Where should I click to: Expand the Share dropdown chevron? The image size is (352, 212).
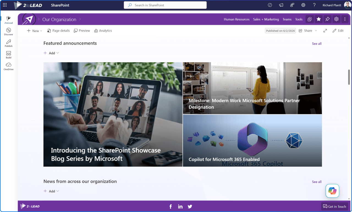click(x=316, y=31)
